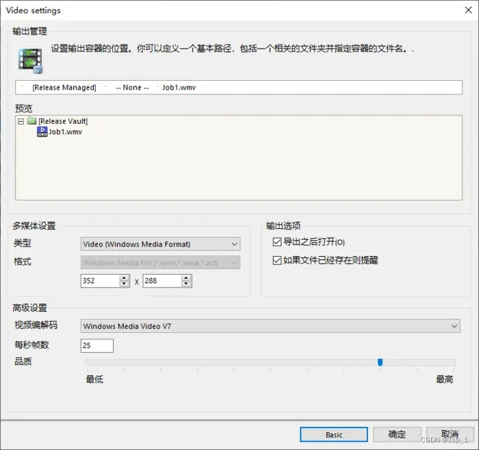Click the Release Vault folder icon
The width and height of the screenshot is (479, 450).
pyautogui.click(x=31, y=121)
